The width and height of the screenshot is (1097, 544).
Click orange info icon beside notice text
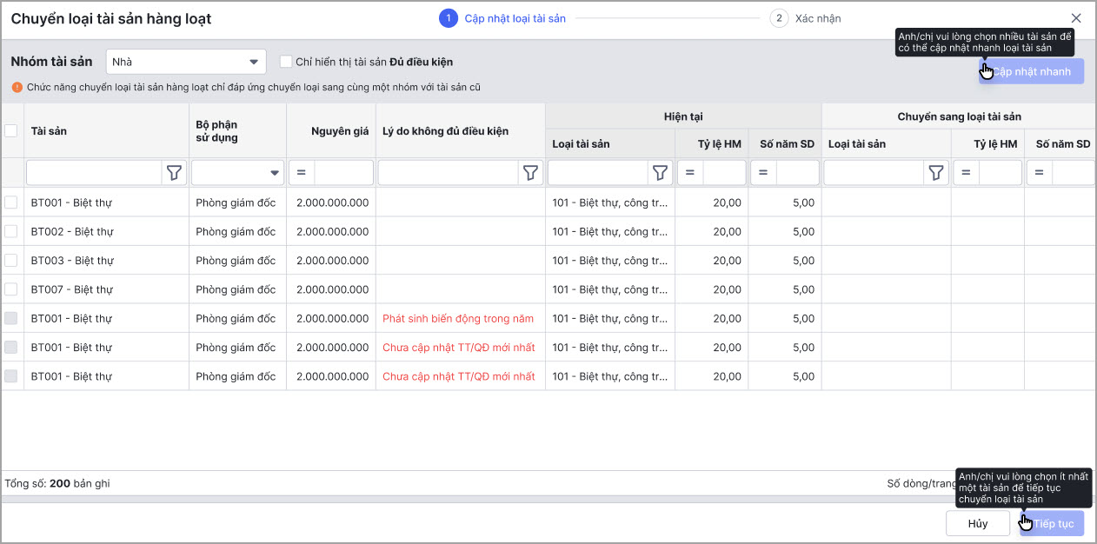coord(17,87)
